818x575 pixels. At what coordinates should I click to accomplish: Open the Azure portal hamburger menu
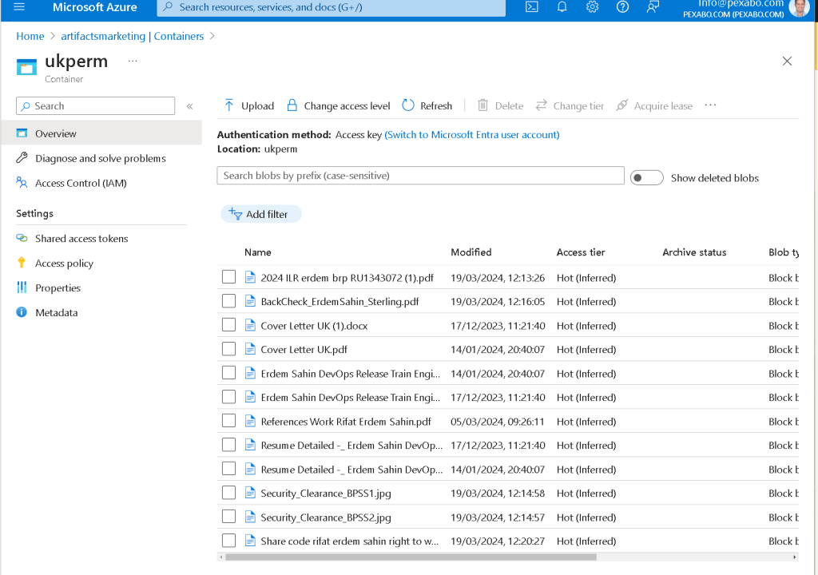tap(19, 6)
